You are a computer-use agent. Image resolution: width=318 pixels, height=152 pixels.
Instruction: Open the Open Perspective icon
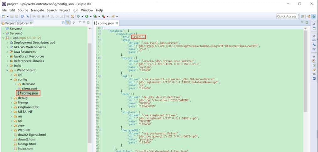pyautogui.click(x=303, y=16)
